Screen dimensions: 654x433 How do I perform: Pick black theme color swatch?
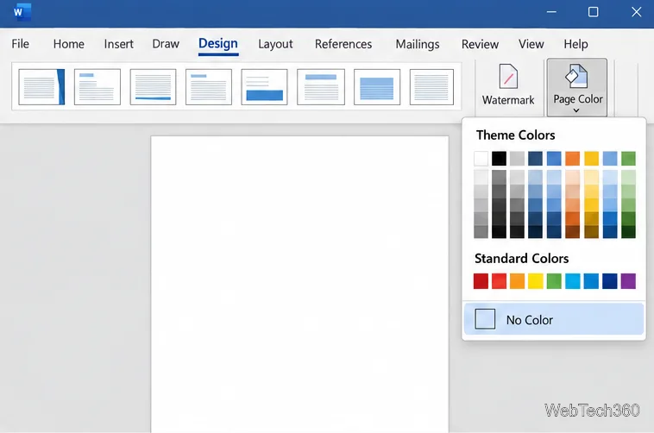pyautogui.click(x=499, y=159)
